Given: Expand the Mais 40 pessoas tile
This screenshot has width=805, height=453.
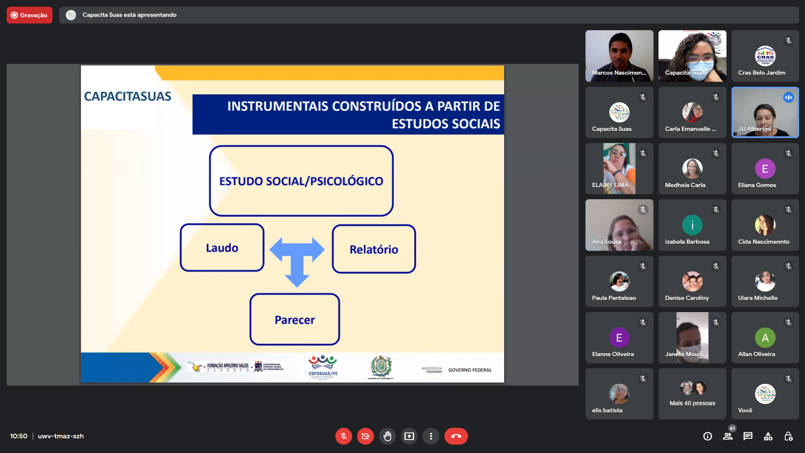Looking at the screenshot, I should [692, 393].
